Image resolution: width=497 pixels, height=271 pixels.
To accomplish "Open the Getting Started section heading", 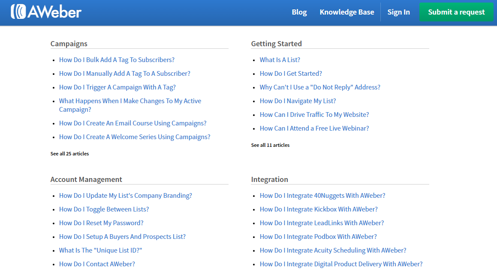I will pyautogui.click(x=277, y=44).
